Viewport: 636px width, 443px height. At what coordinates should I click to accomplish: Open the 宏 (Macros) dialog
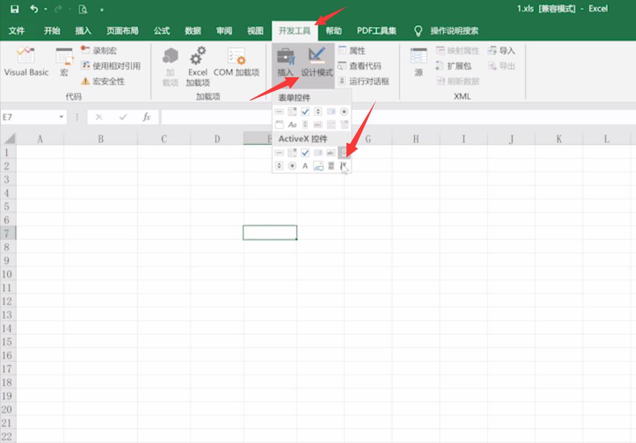click(x=64, y=61)
